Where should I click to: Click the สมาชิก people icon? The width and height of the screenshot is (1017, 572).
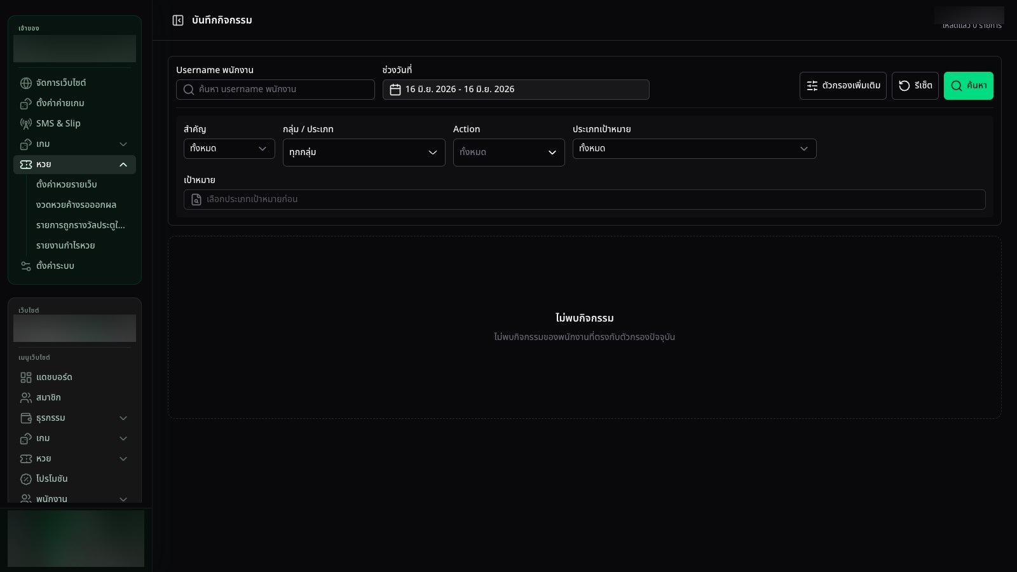click(26, 398)
